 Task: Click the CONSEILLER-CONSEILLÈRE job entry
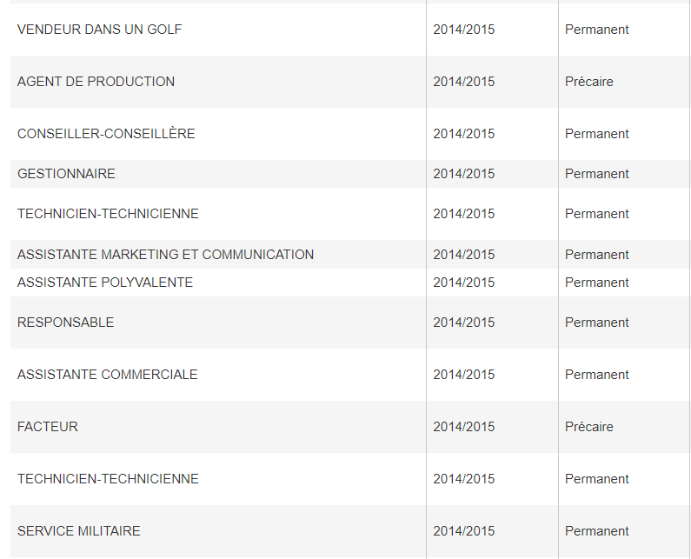(106, 134)
